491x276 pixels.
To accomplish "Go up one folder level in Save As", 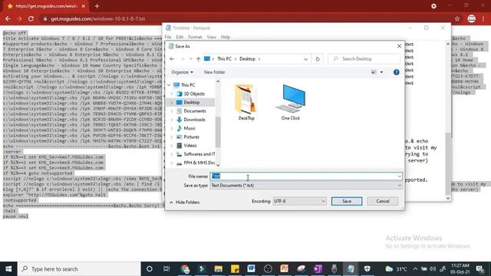I will click(x=198, y=59).
